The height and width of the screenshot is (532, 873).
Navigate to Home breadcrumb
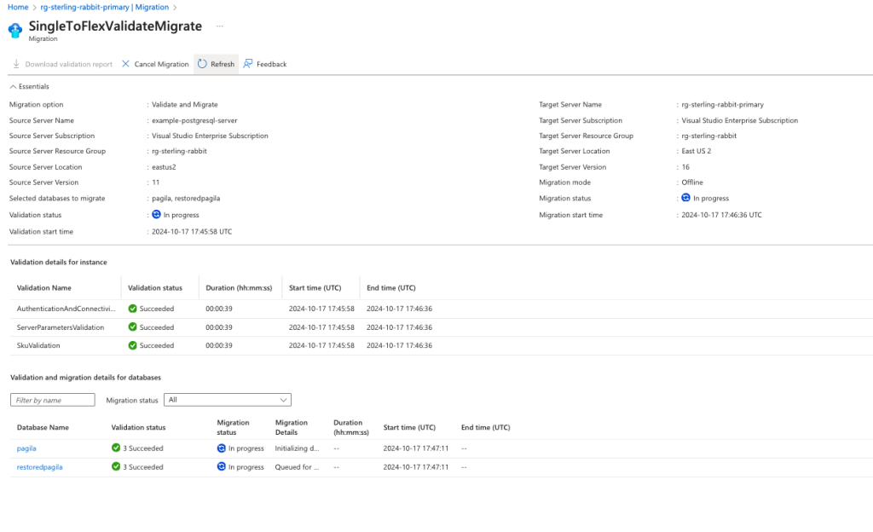[x=17, y=7]
